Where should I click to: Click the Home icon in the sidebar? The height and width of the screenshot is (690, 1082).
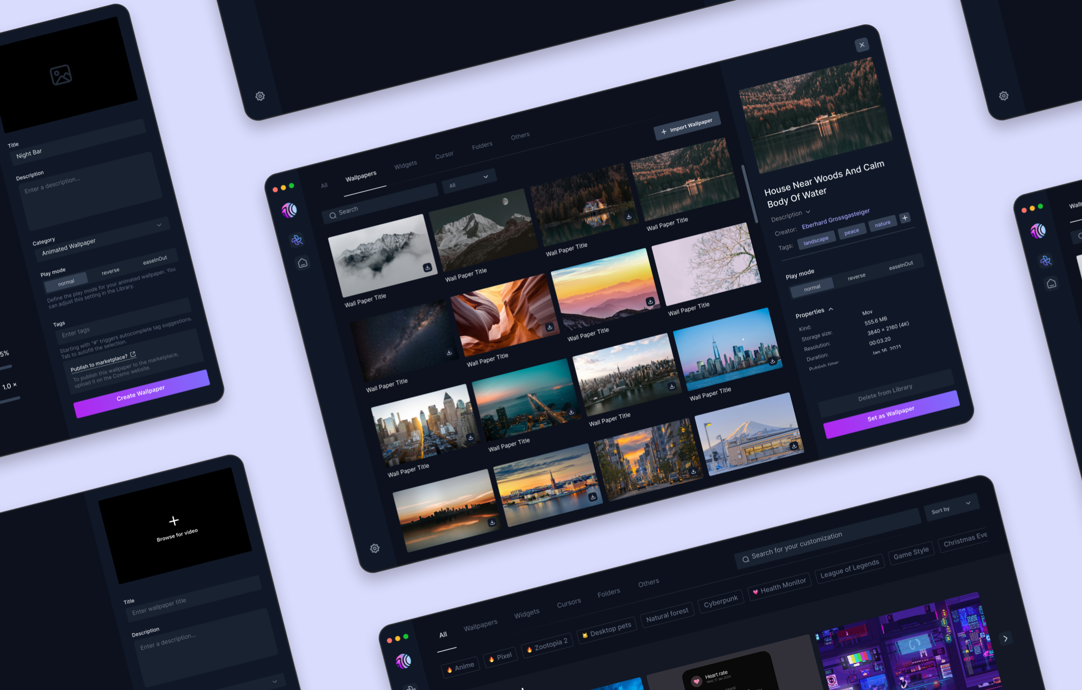point(303,263)
